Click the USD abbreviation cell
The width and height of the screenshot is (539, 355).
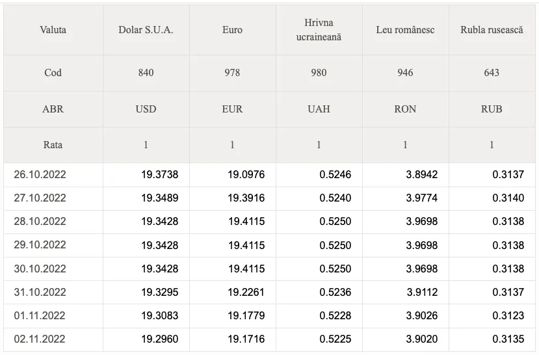click(x=146, y=109)
